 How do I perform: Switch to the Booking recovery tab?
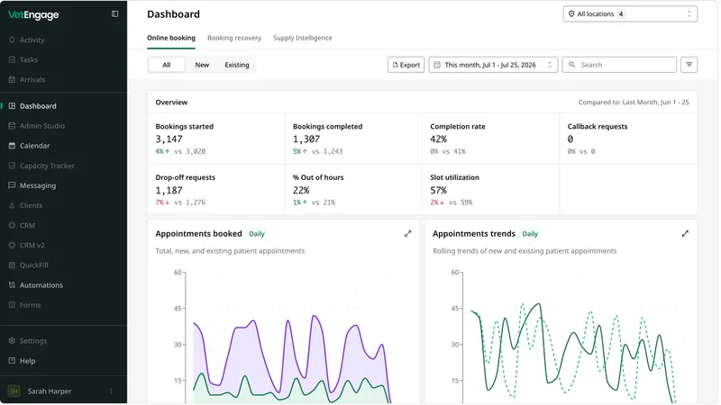pos(234,38)
